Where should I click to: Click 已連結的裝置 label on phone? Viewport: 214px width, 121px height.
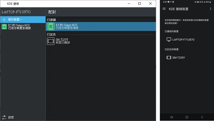coord(171,31)
